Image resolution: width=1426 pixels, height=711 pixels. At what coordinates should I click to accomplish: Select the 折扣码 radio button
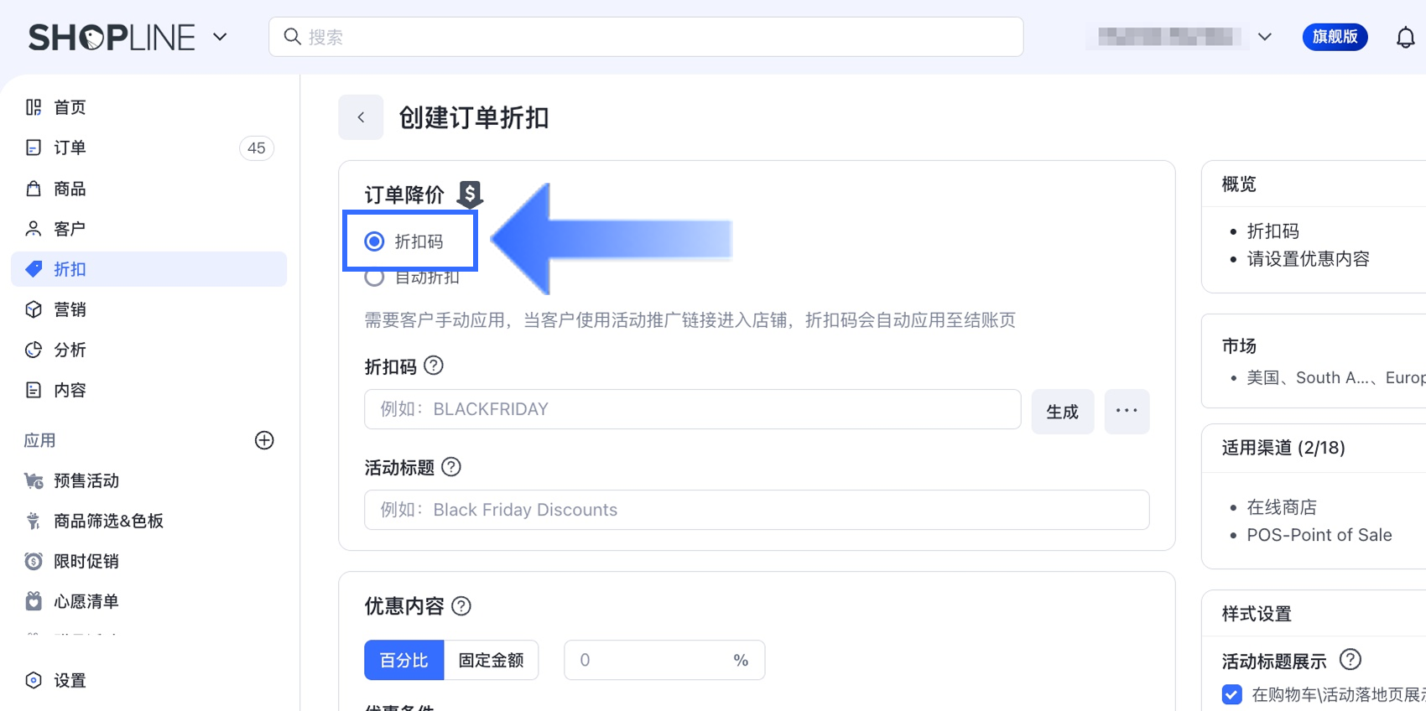375,241
